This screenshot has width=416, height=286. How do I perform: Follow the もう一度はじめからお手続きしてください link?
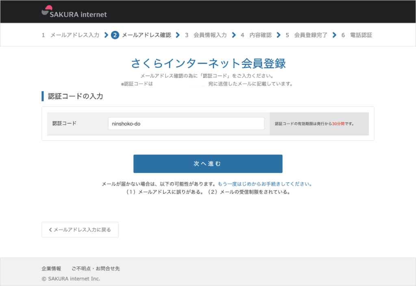pos(265,184)
